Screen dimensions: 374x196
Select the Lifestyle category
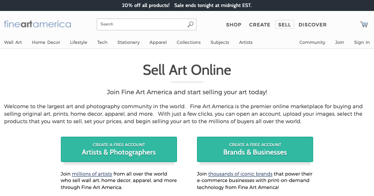[x=78, y=42]
